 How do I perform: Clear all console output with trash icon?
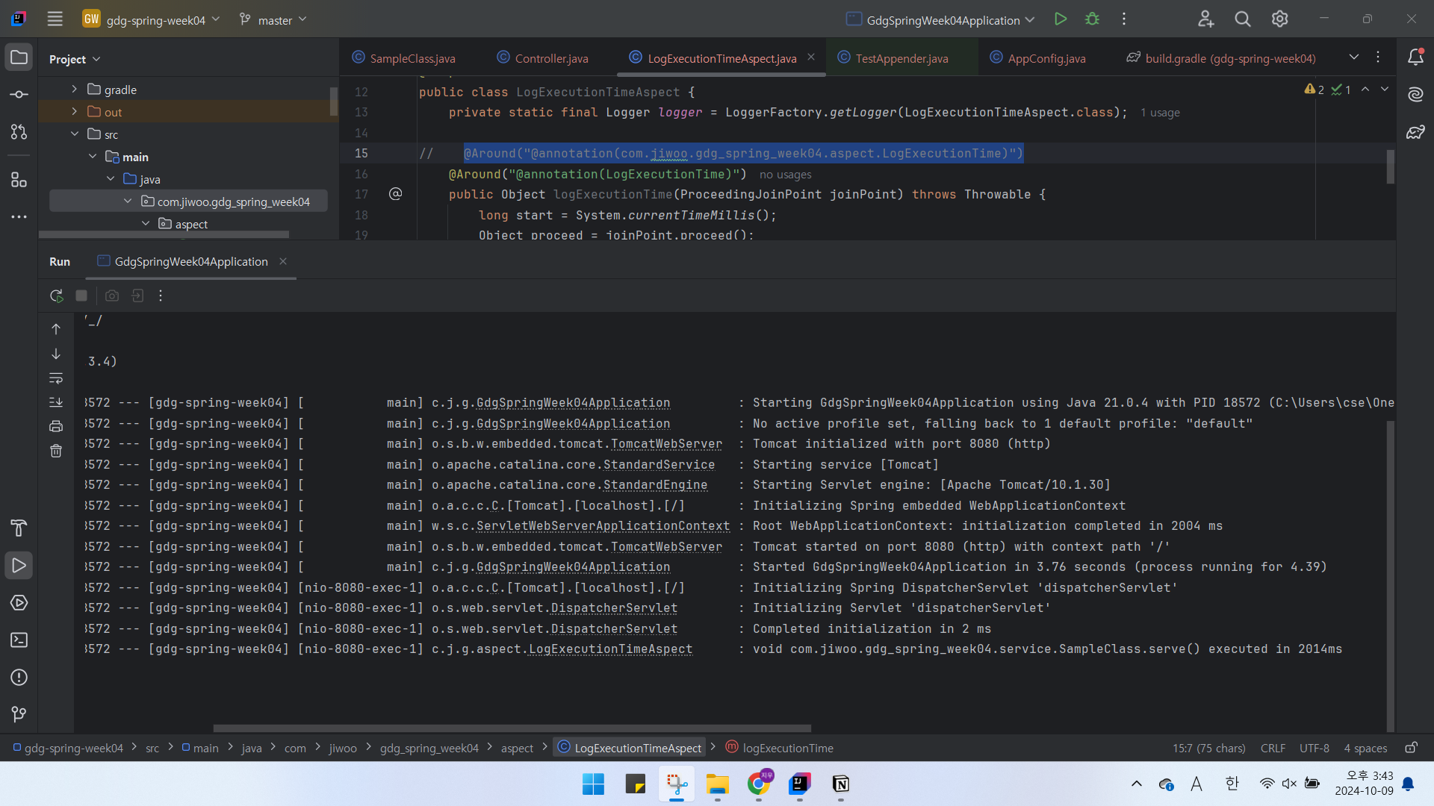[x=56, y=451]
